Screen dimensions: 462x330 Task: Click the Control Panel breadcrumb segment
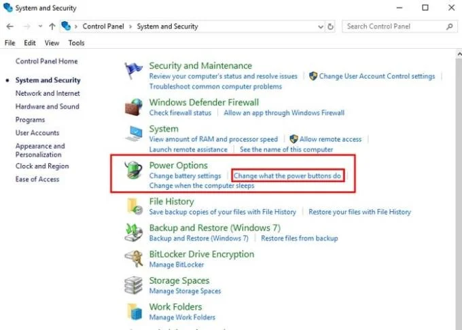pyautogui.click(x=103, y=26)
